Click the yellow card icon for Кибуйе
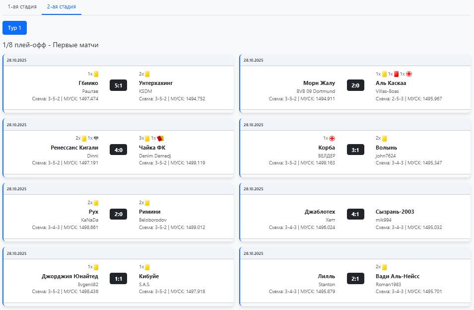 (147, 267)
